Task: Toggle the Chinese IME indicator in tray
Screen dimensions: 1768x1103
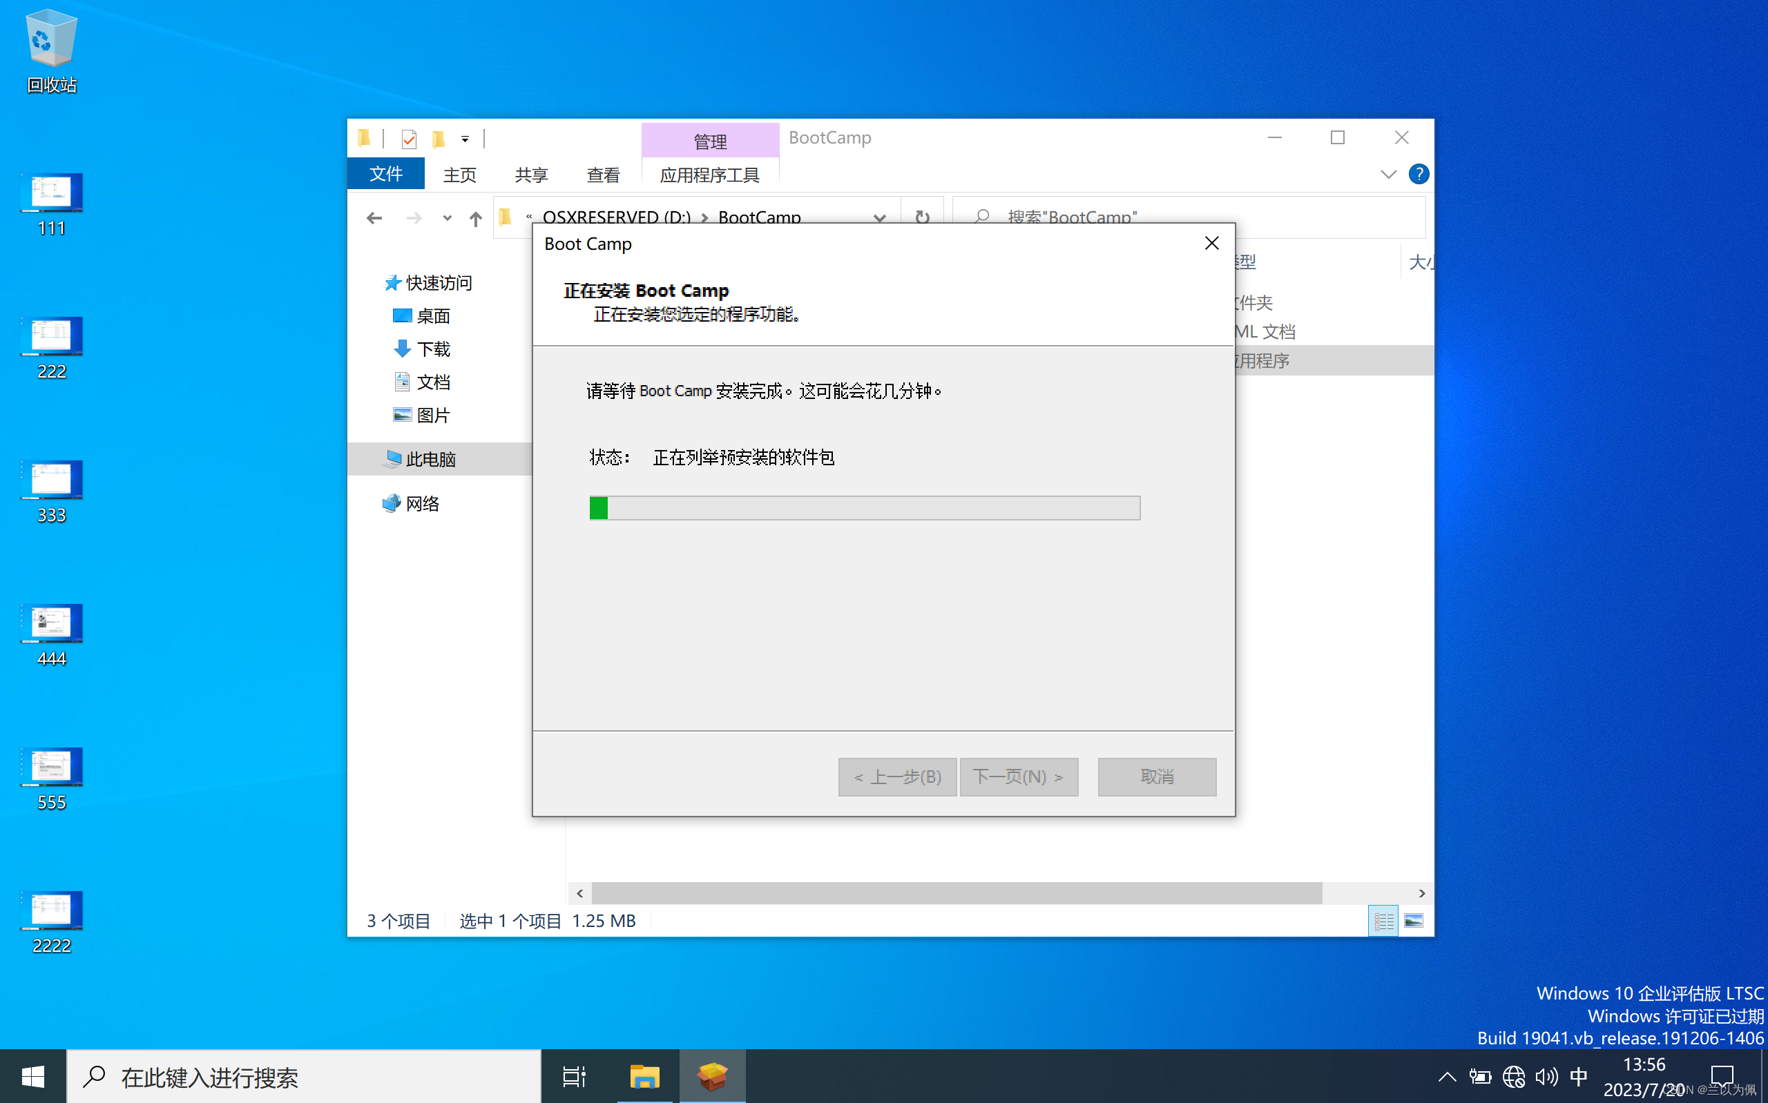Action: tap(1578, 1077)
